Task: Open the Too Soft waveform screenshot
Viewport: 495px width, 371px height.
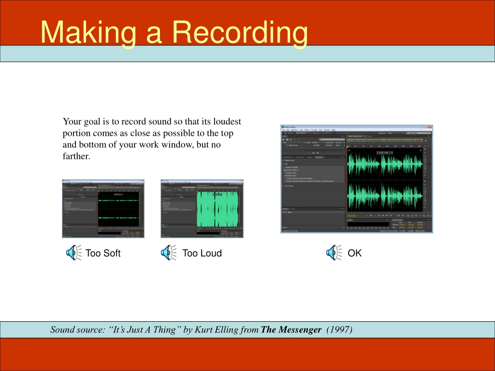Action: (x=103, y=209)
